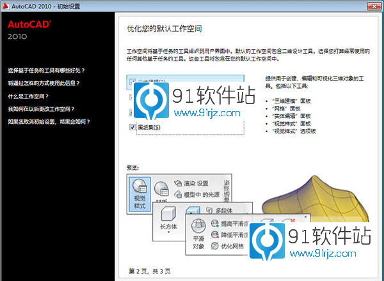Viewport: 384px width, 281px height.
Task: Open link 选择基于任务的工具有哪些好处？
Action: tap(46, 70)
